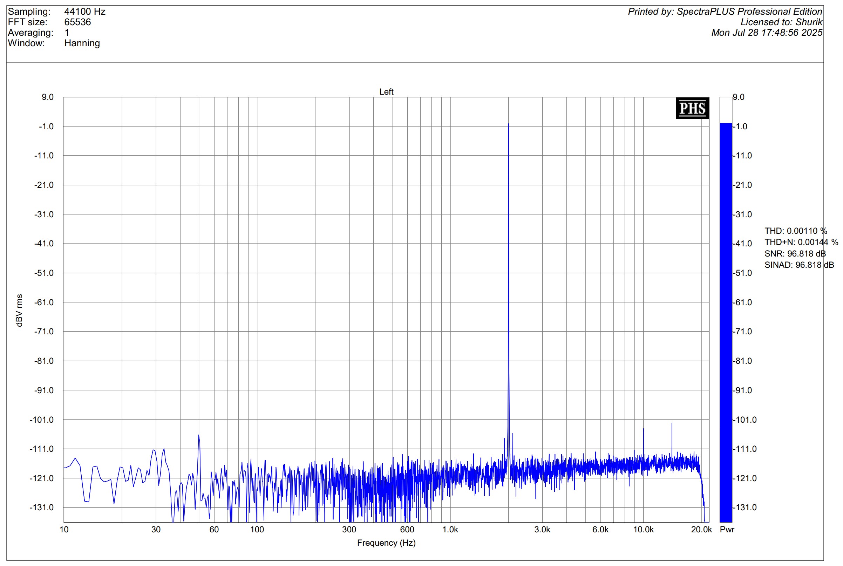843x566 pixels.
Task: Click the THD reading text
Action: [795, 231]
